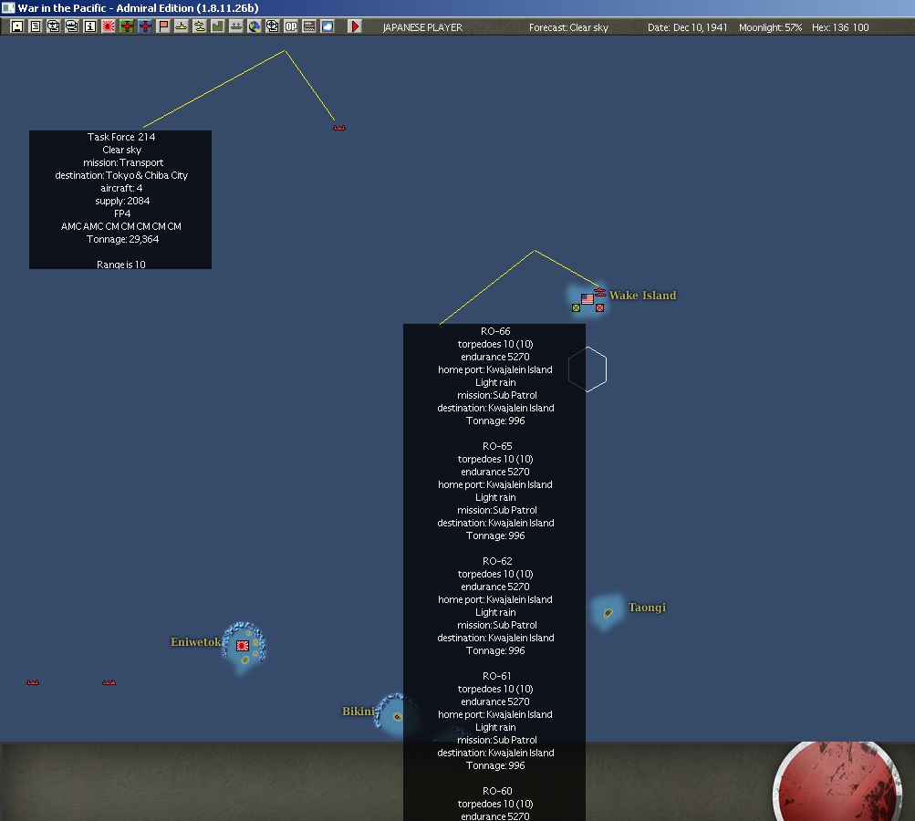Image resolution: width=915 pixels, height=821 pixels.
Task: Select red ship marker nearer Eniwetok
Action: pos(109,681)
